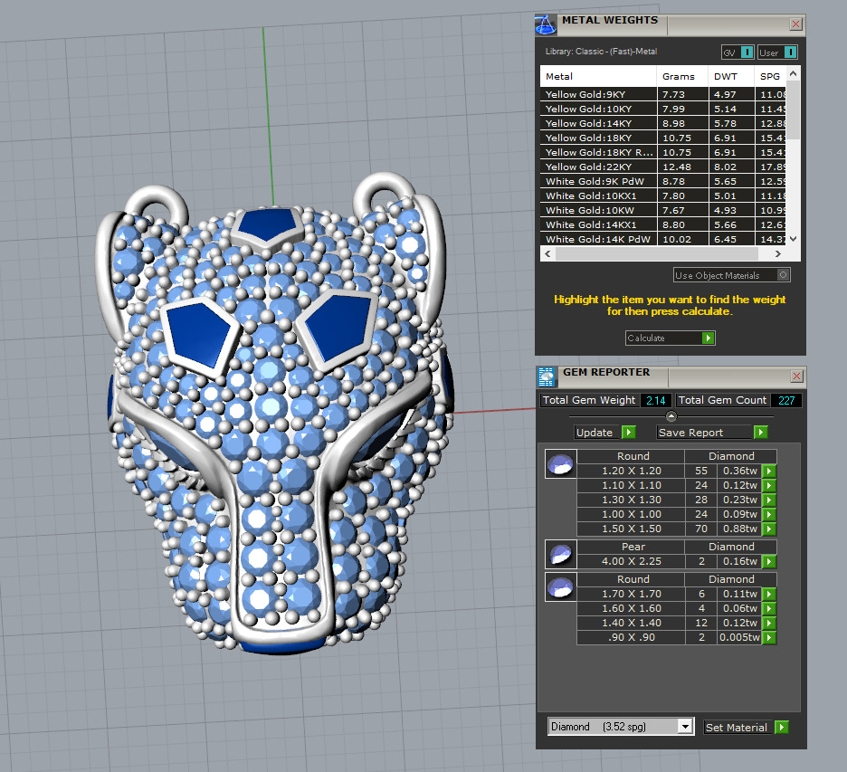Click the SPG column header
Screen dimensions: 847x772
coord(770,76)
